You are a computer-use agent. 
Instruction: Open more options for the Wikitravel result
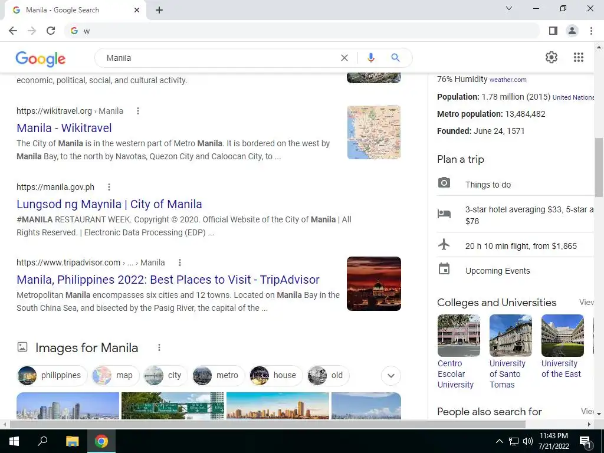[x=138, y=111]
